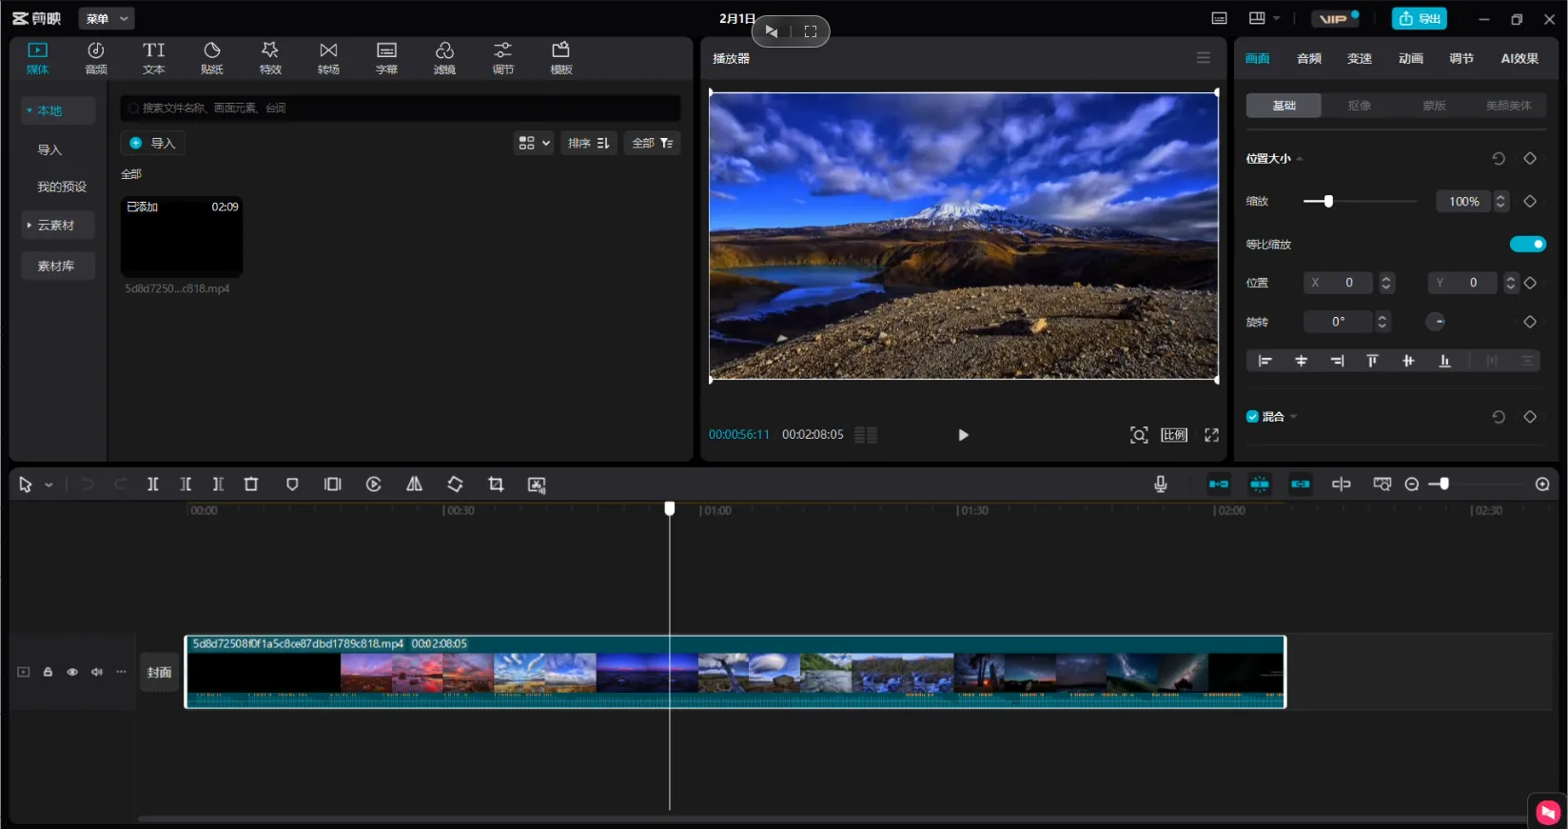Click the microphone record voiceover icon
This screenshot has width=1568, height=829.
point(1161,484)
